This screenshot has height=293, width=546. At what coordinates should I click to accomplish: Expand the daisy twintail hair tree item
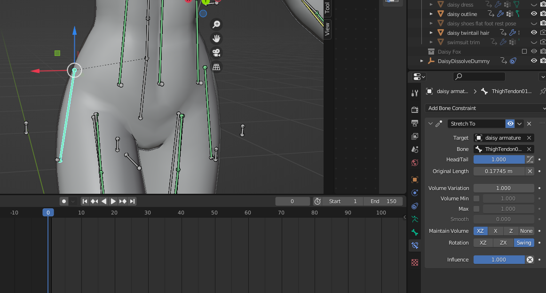431,33
